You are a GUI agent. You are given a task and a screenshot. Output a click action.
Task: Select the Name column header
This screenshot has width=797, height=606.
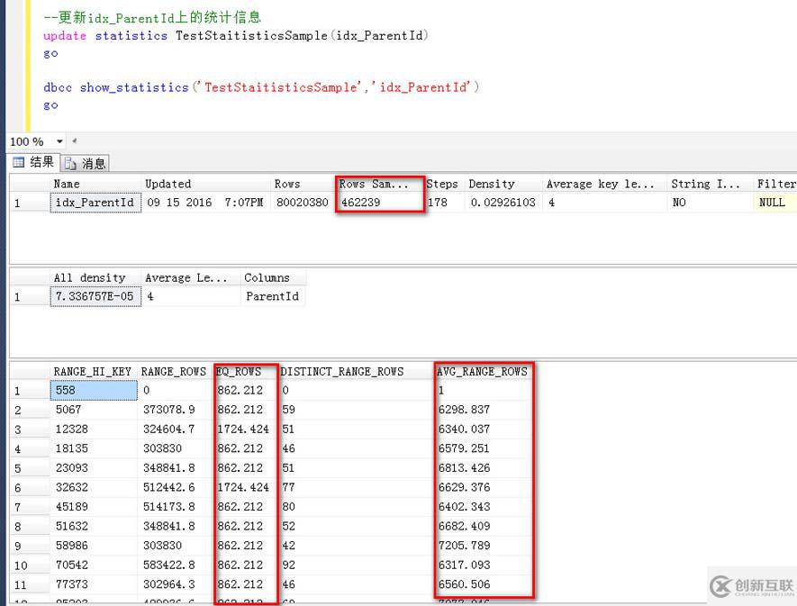[95, 184]
